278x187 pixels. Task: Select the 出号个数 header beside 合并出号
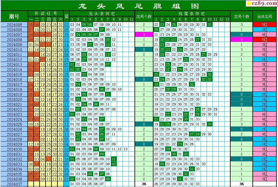(x=241, y=16)
